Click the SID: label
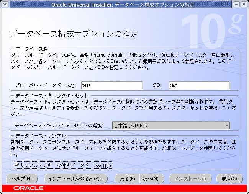Image resolution: width=249 pixels, height=194 pixels. (x=157, y=85)
